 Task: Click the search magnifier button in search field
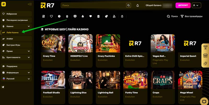tap(128, 5)
